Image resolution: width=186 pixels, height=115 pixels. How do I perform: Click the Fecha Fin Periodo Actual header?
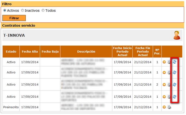pyautogui.click(x=143, y=51)
